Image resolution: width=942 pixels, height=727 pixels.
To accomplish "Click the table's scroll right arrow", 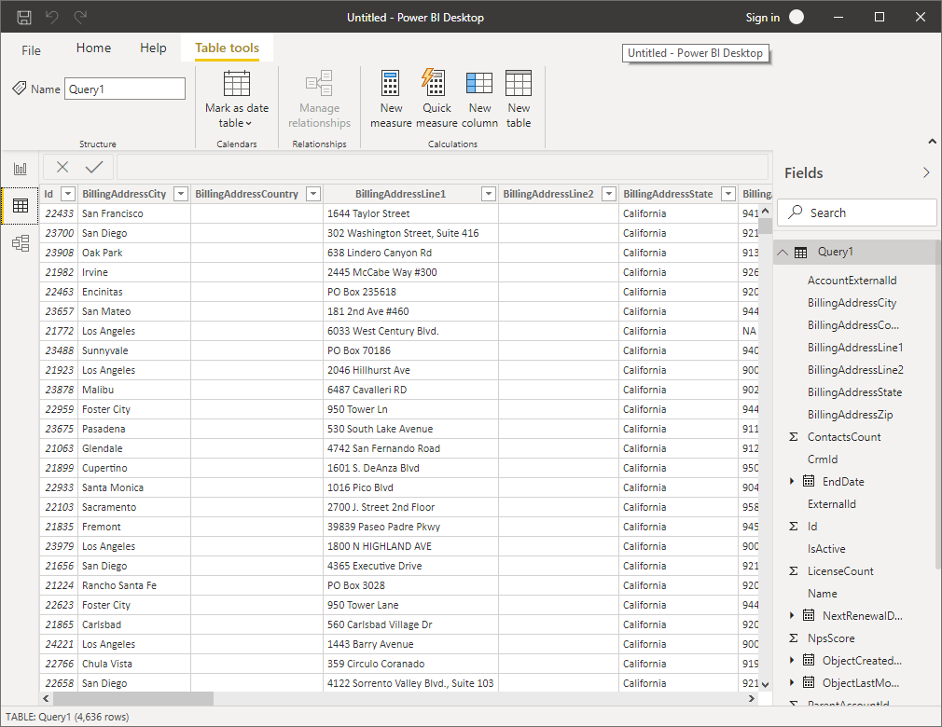I will pyautogui.click(x=751, y=699).
